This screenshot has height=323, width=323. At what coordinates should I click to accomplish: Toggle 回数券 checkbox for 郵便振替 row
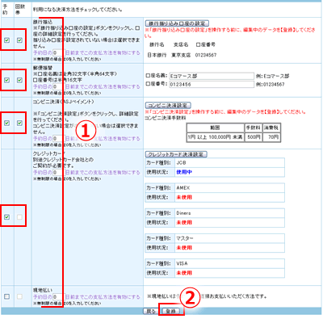(19, 80)
